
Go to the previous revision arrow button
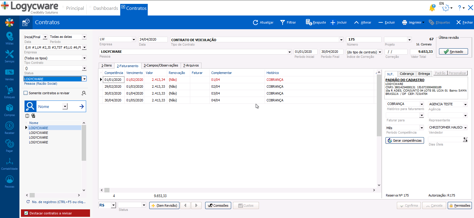click(x=185, y=205)
